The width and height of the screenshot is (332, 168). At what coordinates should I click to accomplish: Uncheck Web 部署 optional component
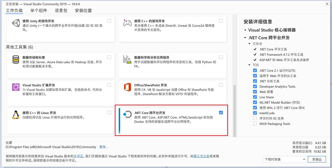coord(255,92)
